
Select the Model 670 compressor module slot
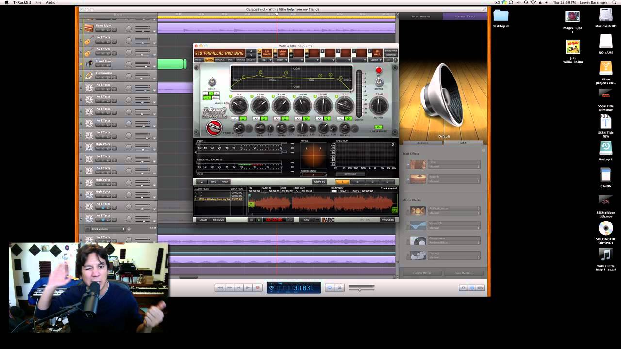point(283,53)
